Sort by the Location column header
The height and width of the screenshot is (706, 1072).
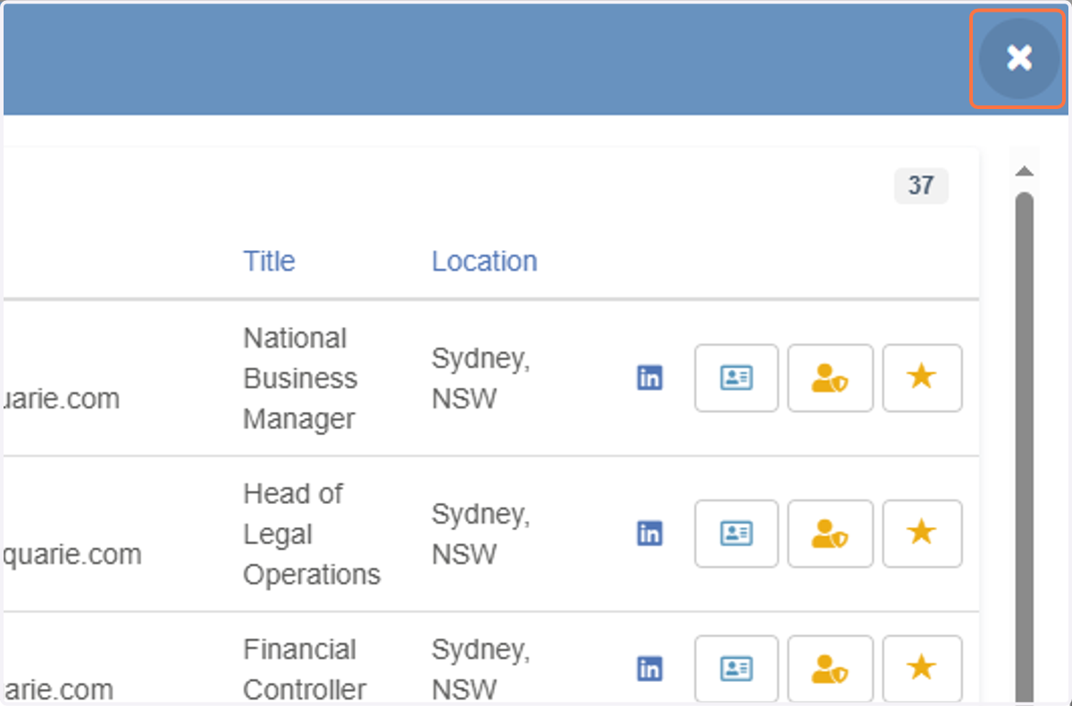point(484,261)
